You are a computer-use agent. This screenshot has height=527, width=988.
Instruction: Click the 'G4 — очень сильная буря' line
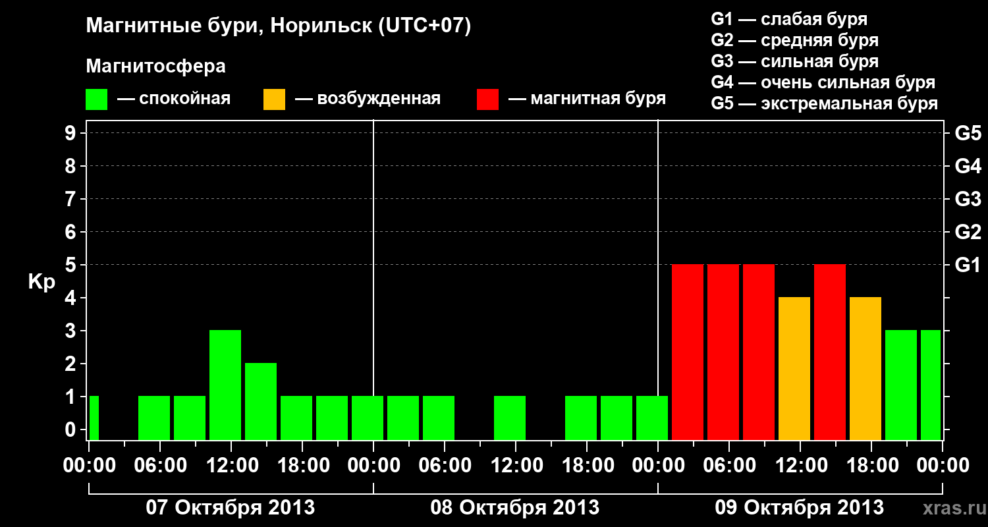pos(823,82)
